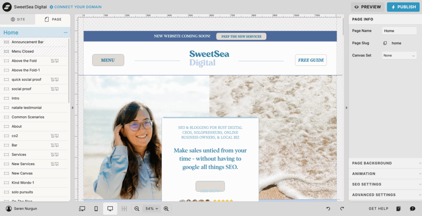The height and width of the screenshot is (216, 422).
Task: Select the desktop monitor view
Action: (x=110, y=209)
